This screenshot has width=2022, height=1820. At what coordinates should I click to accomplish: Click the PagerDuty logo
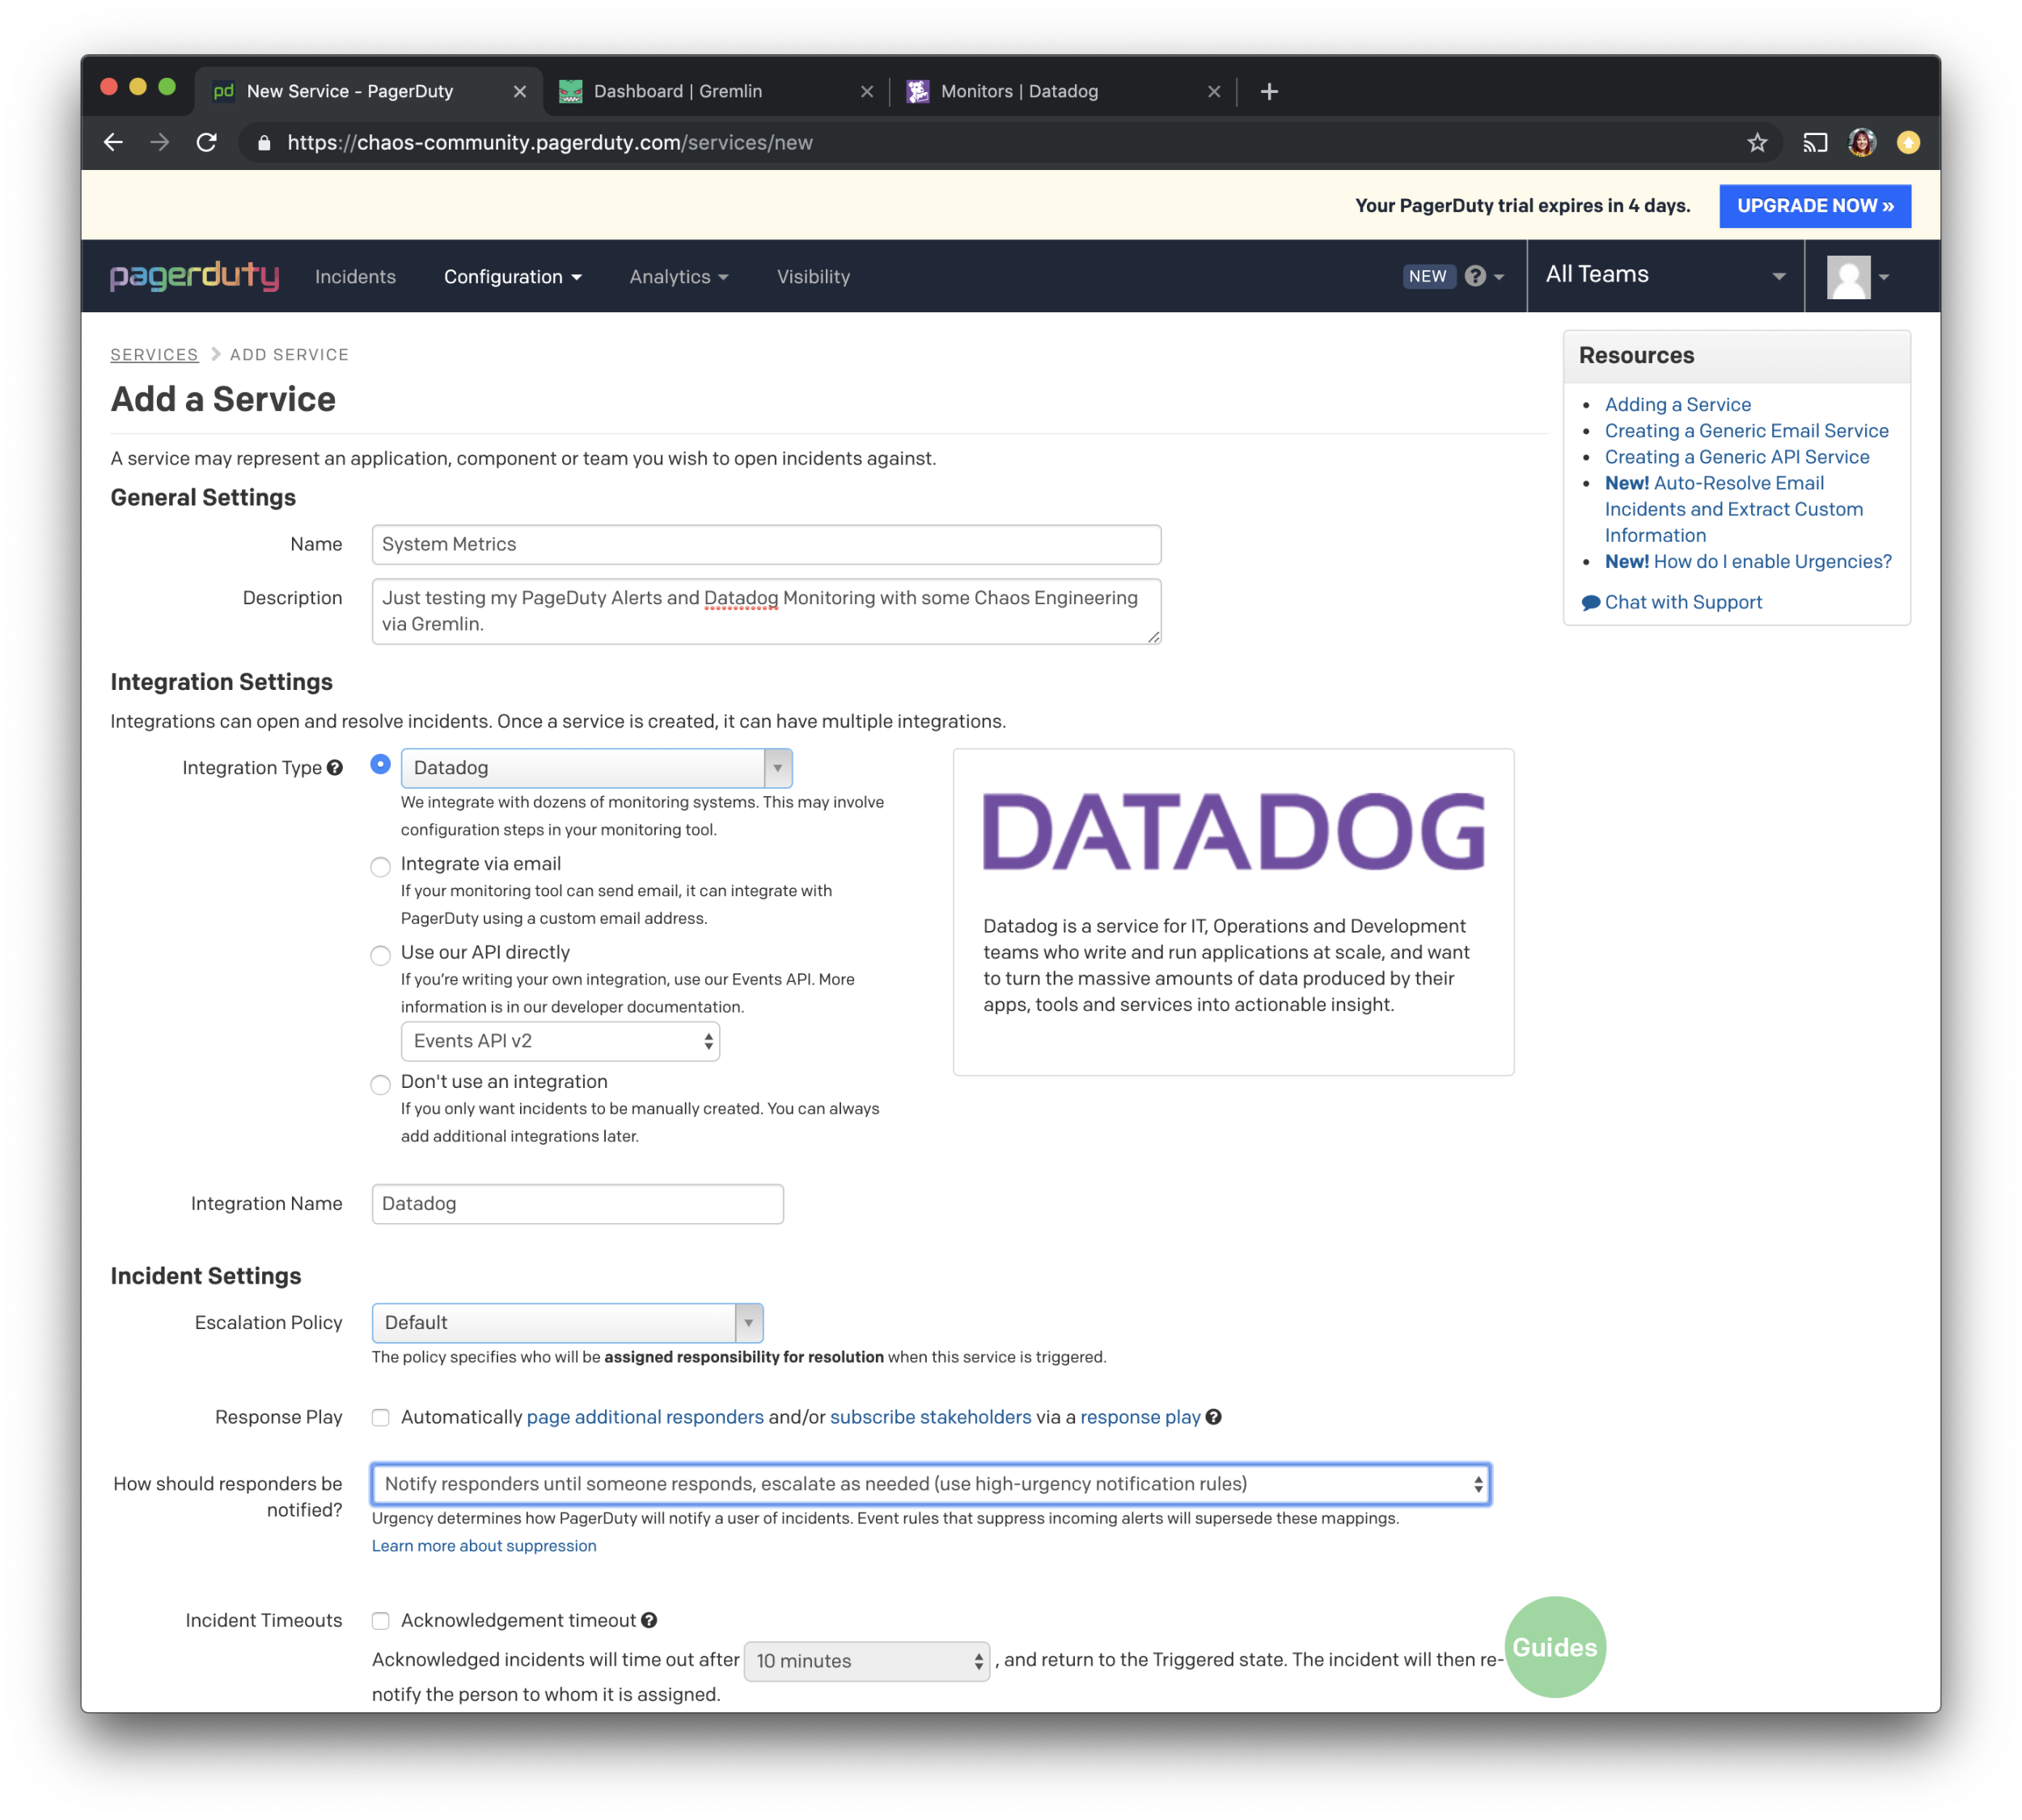pos(194,276)
